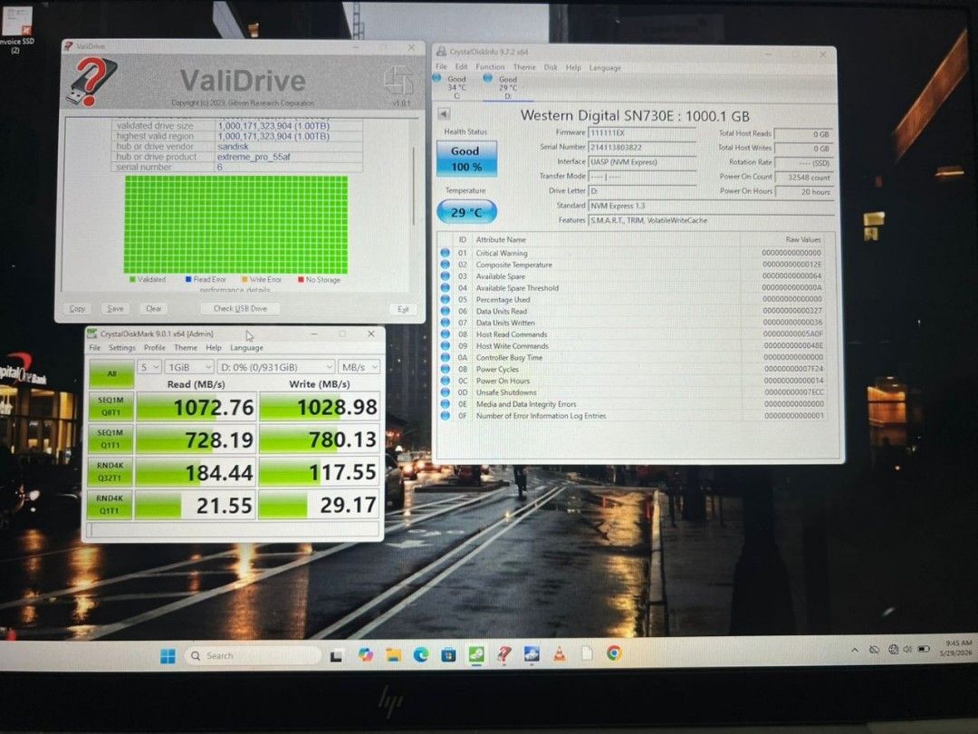Open the test count dropdown showing 5
This screenshot has width=978, height=734.
click(149, 367)
